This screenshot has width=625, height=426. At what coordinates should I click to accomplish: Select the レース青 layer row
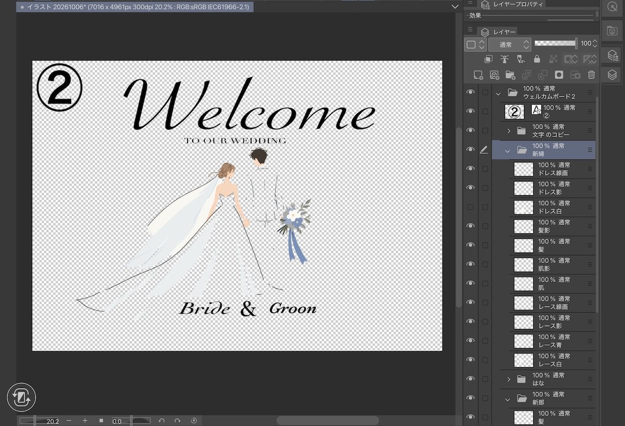tap(544, 341)
